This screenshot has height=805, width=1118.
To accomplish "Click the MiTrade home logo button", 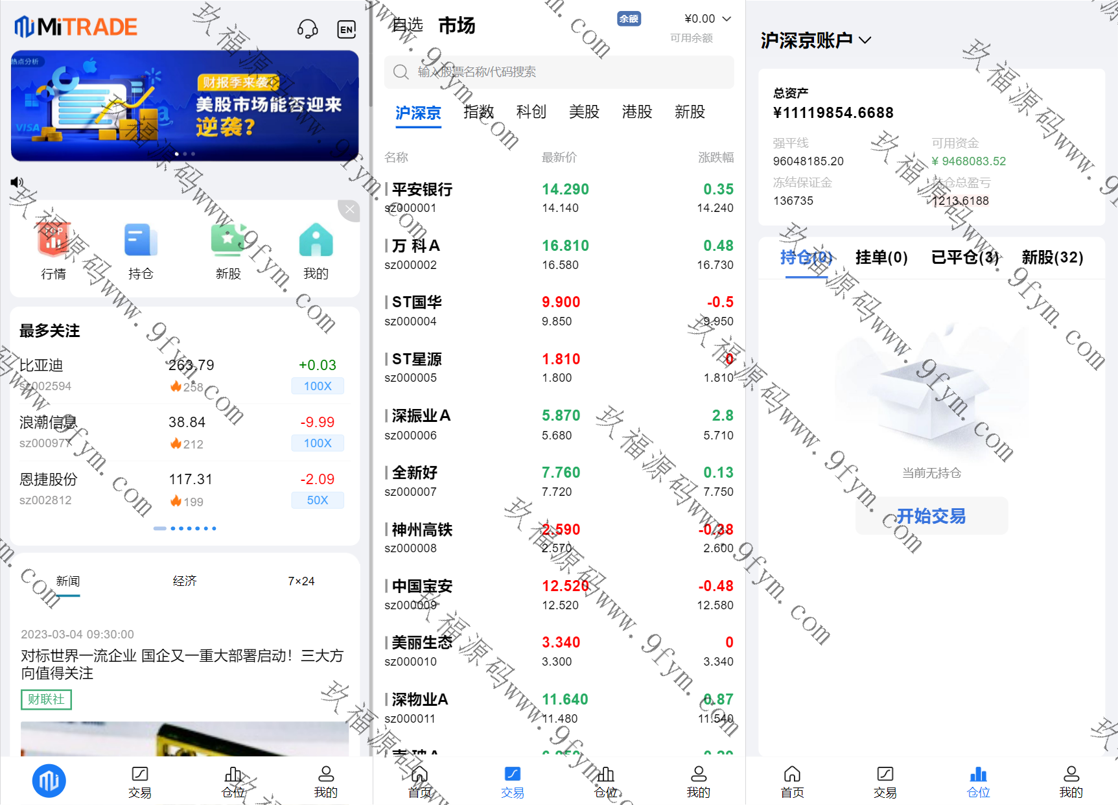I will pyautogui.click(x=49, y=781).
